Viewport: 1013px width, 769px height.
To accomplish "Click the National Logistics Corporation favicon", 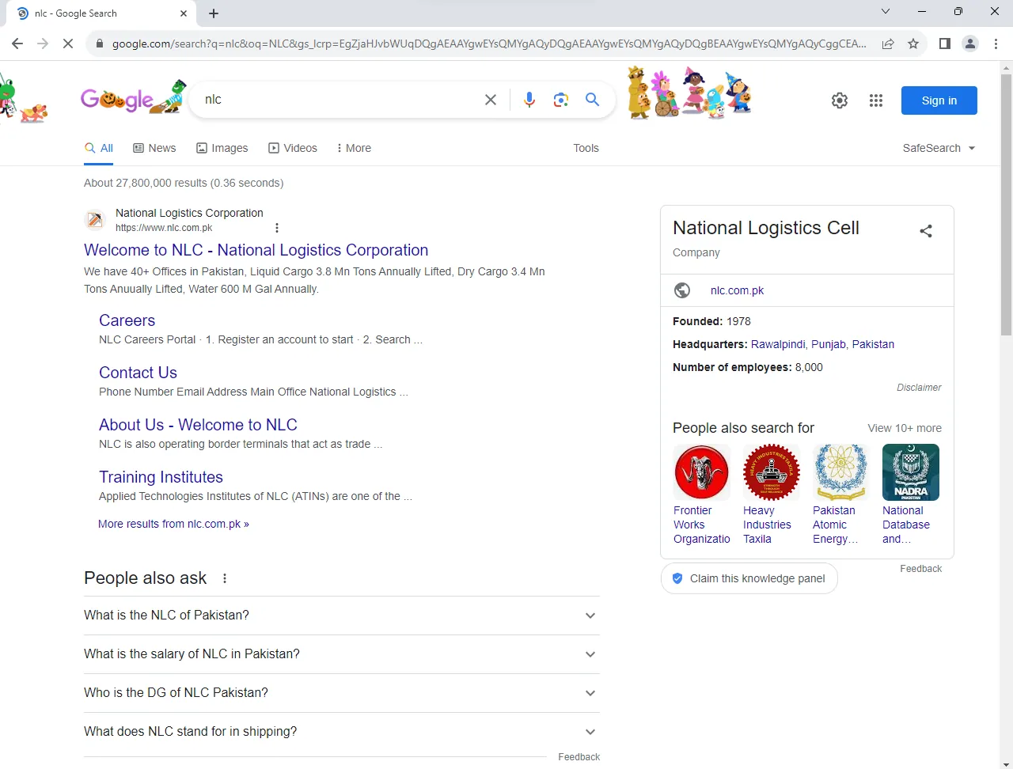I will [95, 219].
